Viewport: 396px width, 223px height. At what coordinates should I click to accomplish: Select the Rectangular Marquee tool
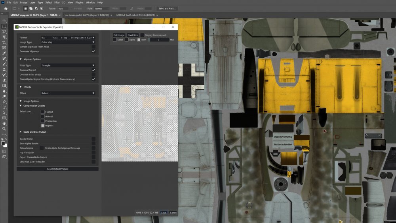point(4,26)
